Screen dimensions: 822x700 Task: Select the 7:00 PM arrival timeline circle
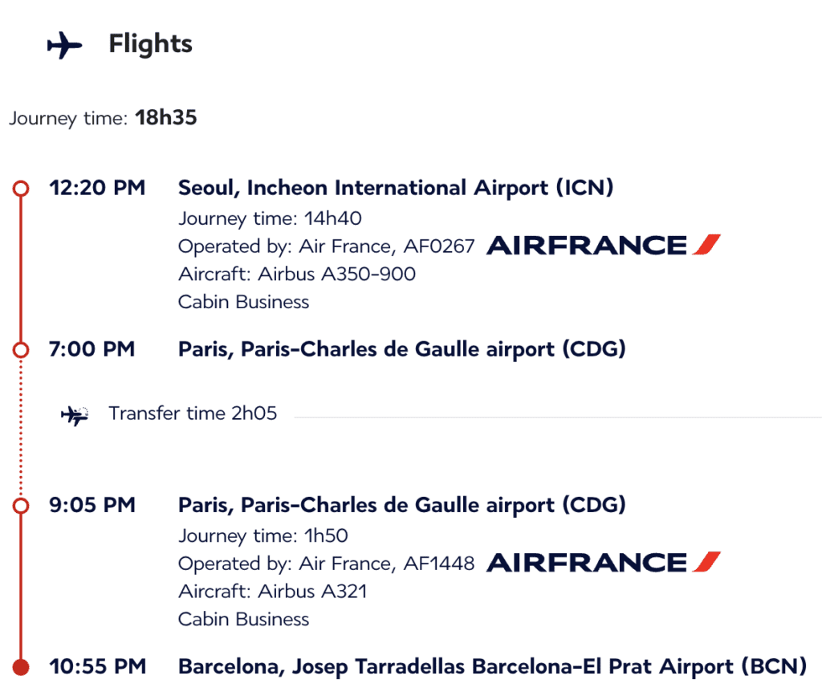pos(21,350)
